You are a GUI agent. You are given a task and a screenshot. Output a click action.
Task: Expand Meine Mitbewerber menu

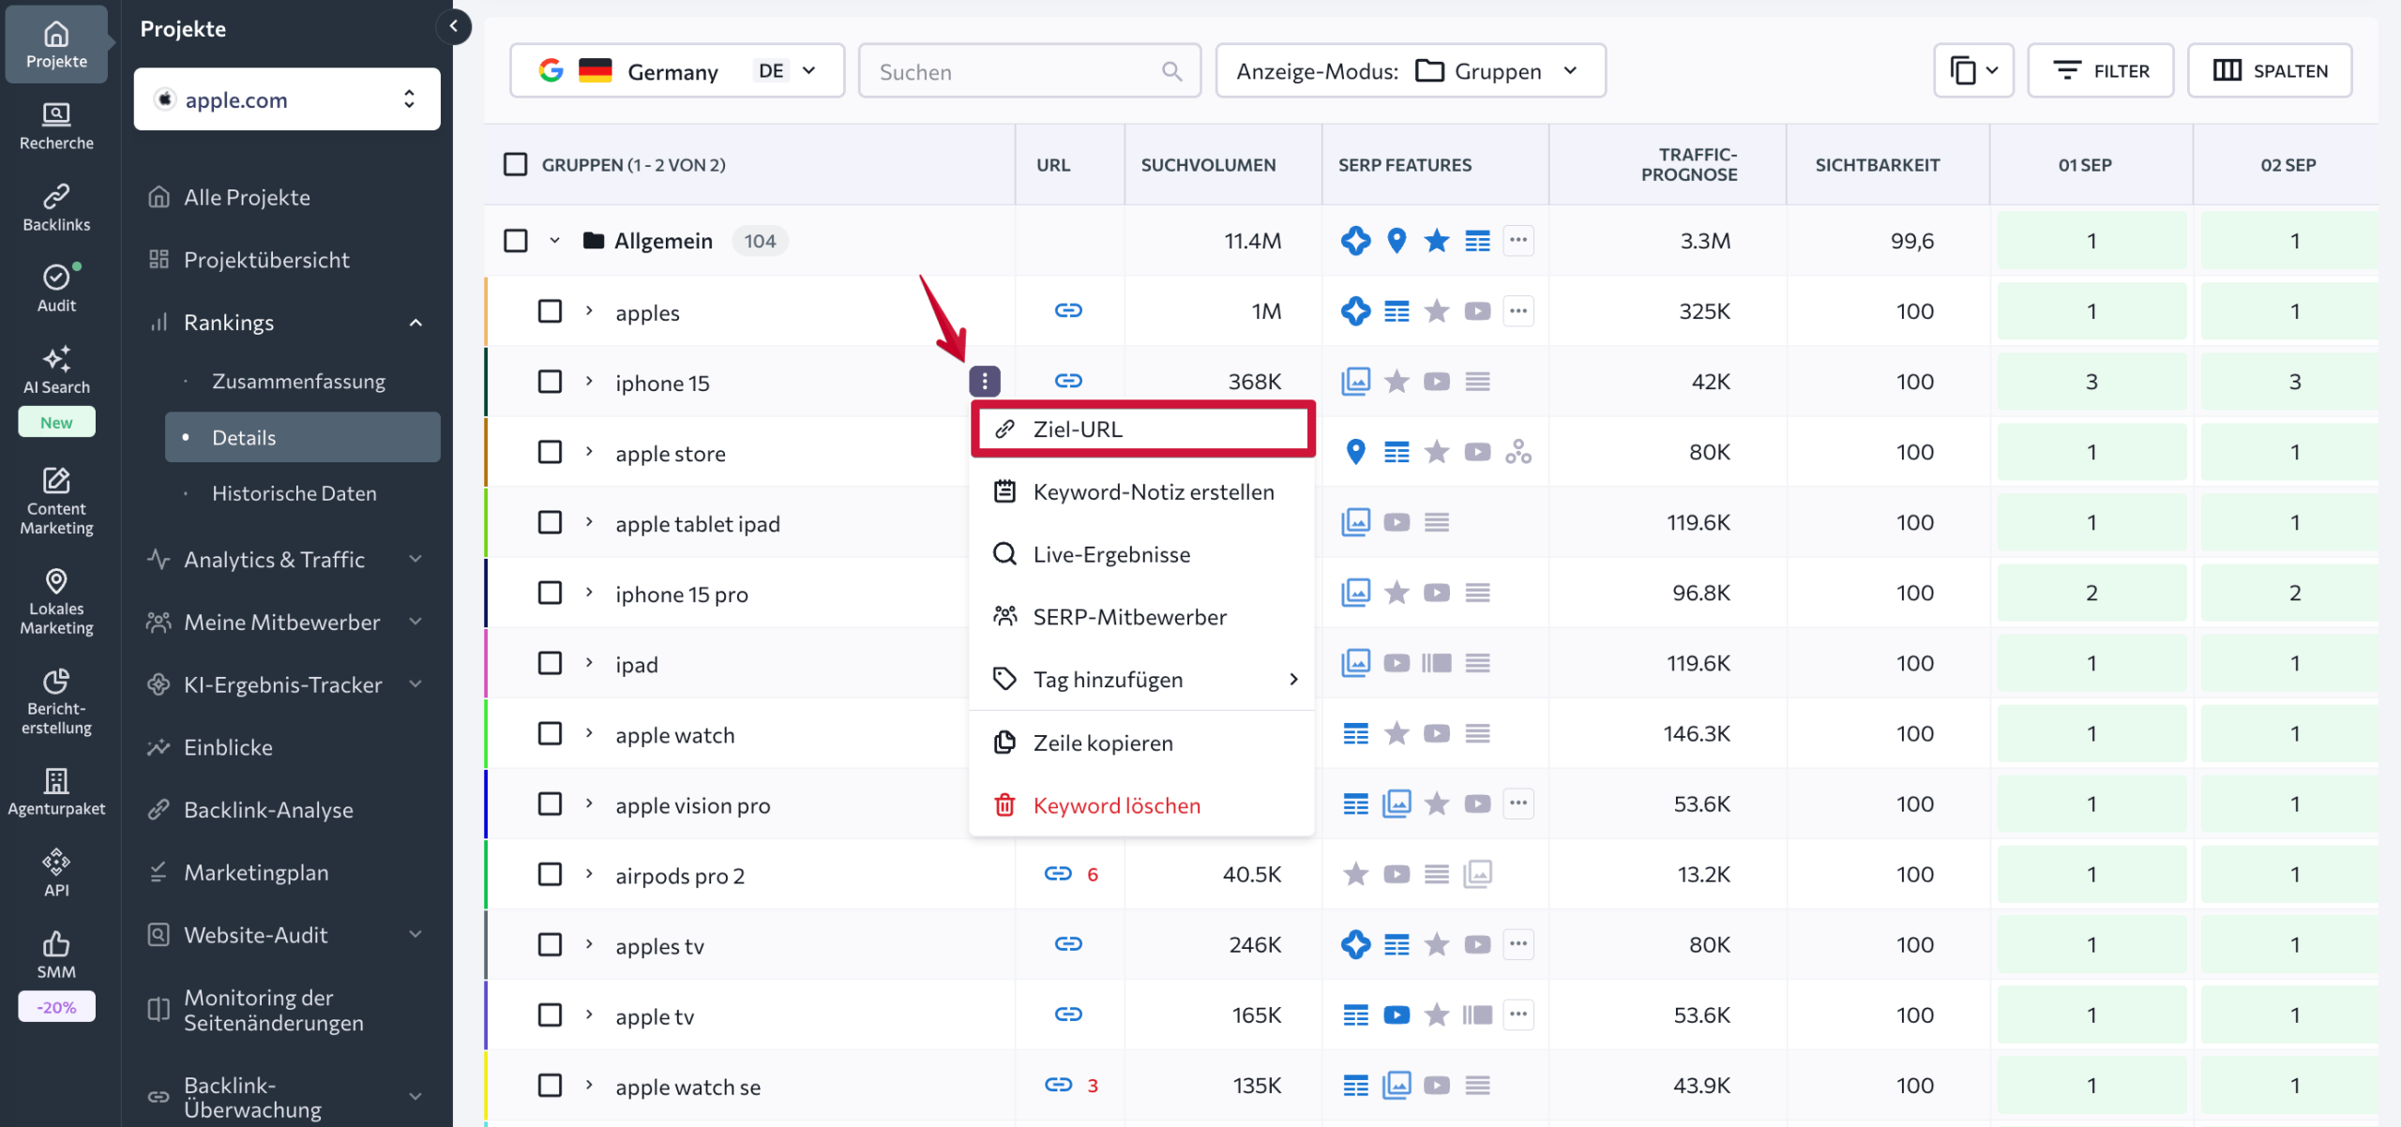[x=415, y=622]
